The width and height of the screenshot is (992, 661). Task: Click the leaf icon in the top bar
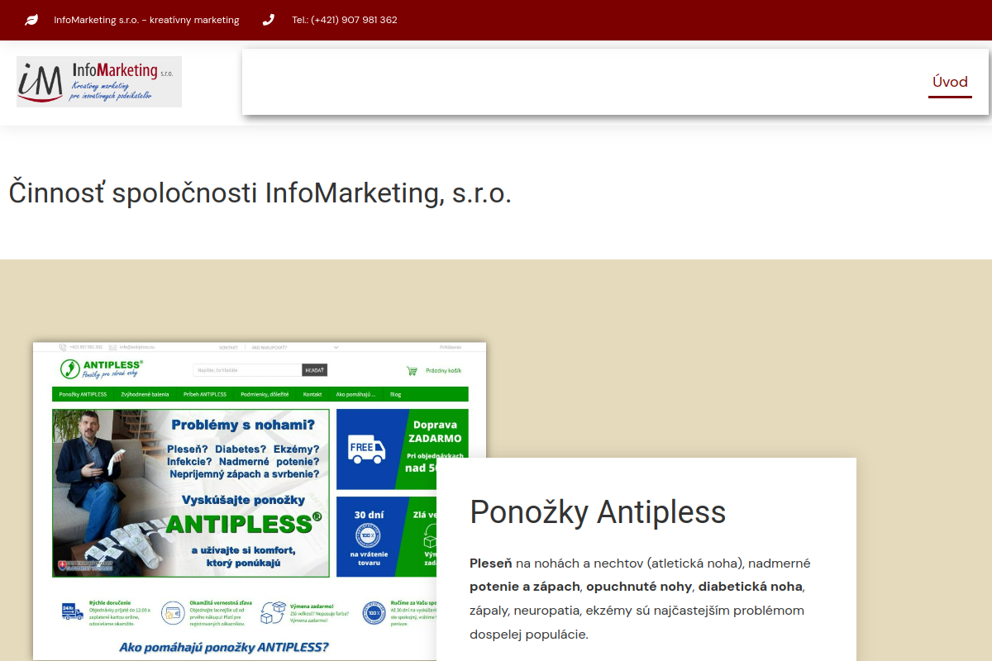coord(31,20)
